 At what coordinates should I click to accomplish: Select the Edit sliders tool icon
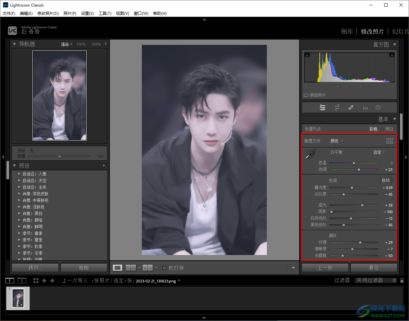[x=322, y=108]
